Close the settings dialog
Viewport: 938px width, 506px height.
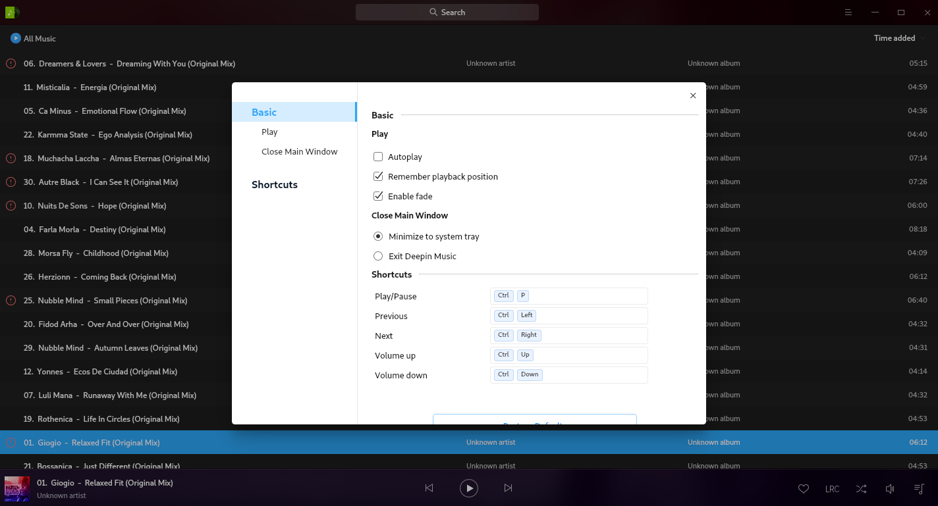(693, 95)
